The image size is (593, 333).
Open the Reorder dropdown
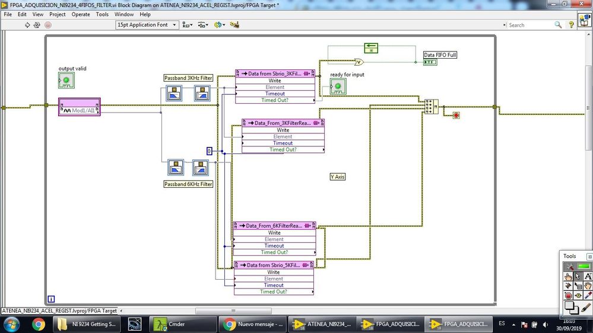click(220, 25)
